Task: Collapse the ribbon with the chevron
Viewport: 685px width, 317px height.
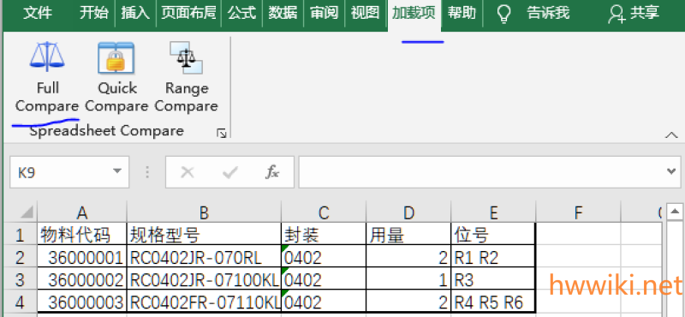Action: pos(671,135)
